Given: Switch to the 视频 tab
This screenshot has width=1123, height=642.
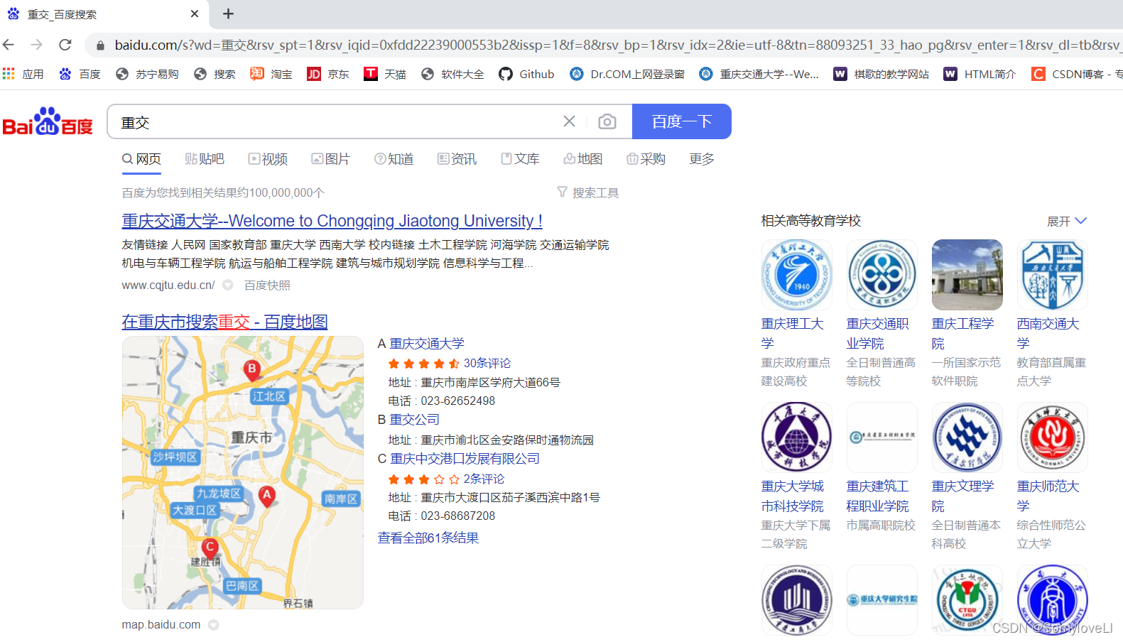Looking at the screenshot, I should point(268,159).
